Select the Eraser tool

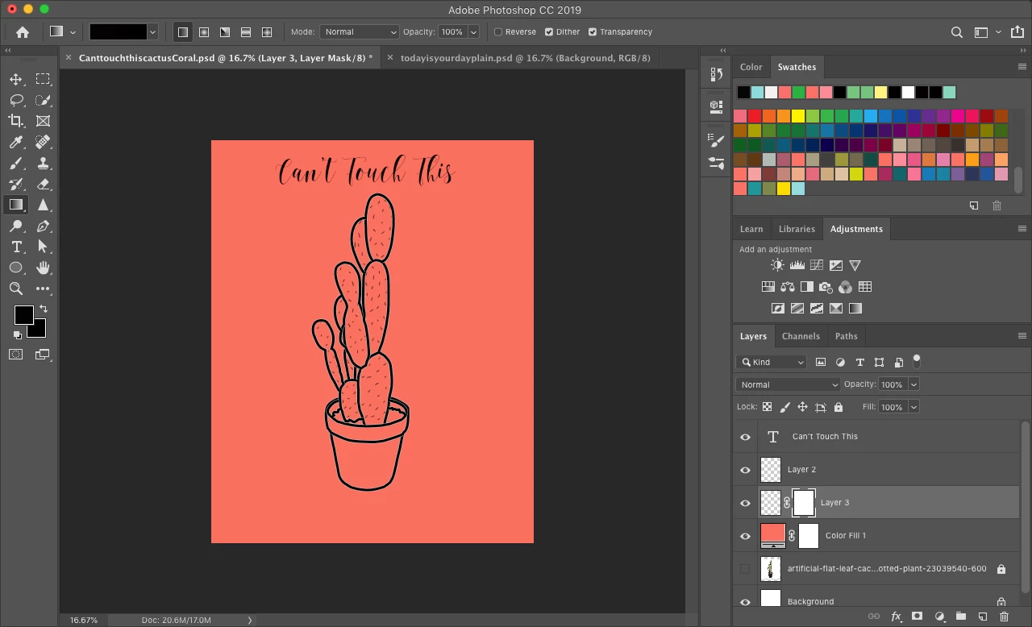coord(44,184)
